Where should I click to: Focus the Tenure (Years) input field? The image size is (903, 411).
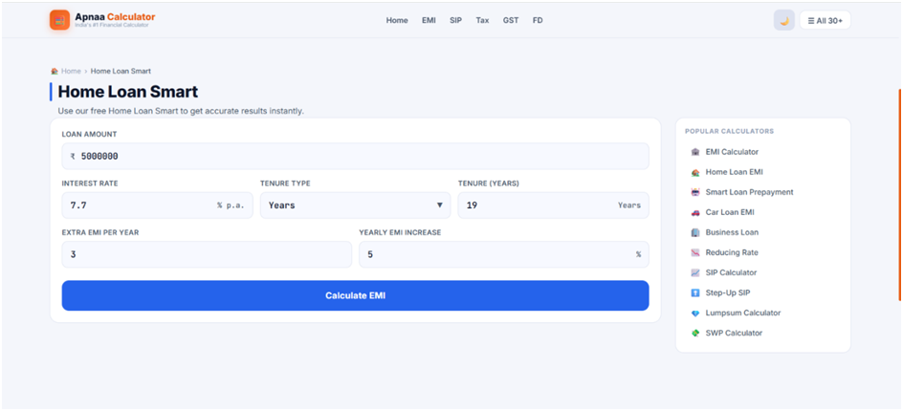(554, 205)
